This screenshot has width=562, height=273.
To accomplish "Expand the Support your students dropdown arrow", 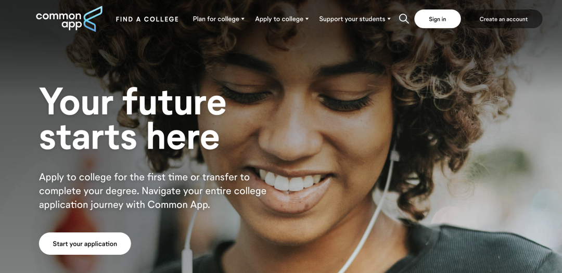I will tap(389, 19).
